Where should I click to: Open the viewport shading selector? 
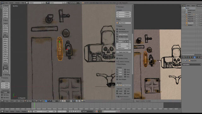click(37, 101)
